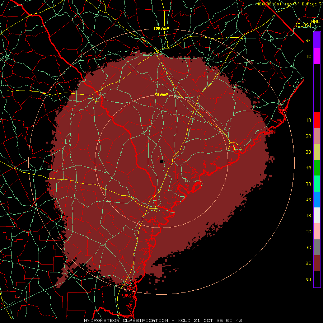Click the 00:48 time stamp
The height and width of the screenshot is (323, 323).
234,320
